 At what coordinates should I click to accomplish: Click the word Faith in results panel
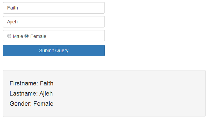47,83
